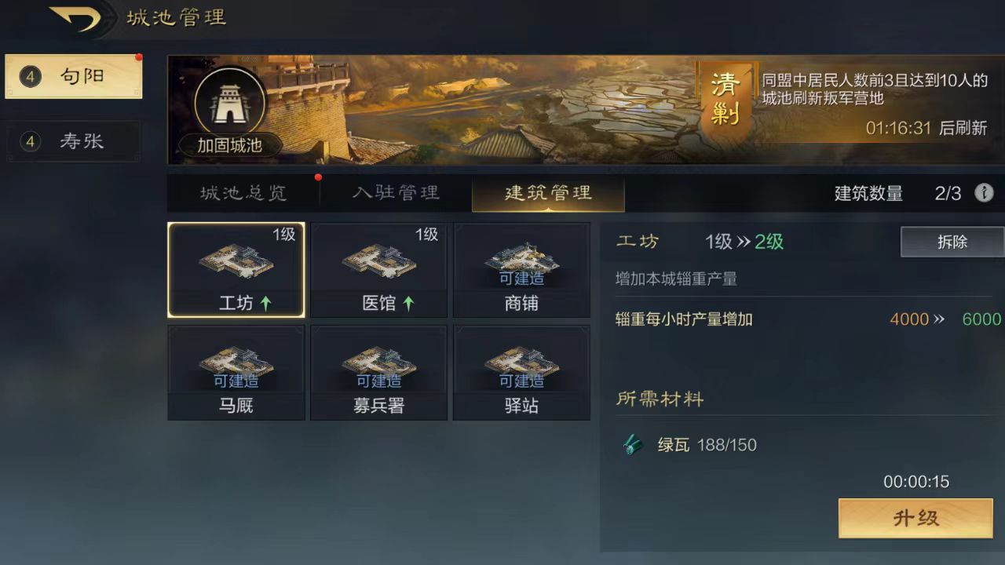This screenshot has height=565, width=1005.
Task: Click the green upgrade arrow on 医馆
Action: [x=408, y=304]
